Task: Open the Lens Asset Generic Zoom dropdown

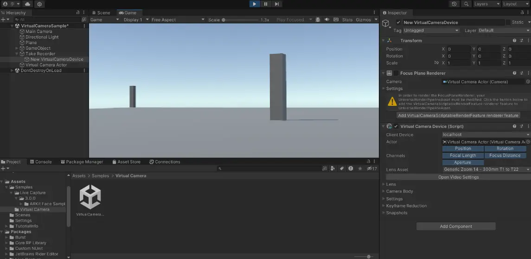Action: pyautogui.click(x=486, y=169)
